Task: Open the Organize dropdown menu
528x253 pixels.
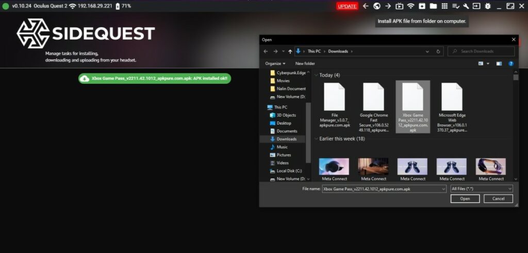Action: pyautogui.click(x=275, y=64)
